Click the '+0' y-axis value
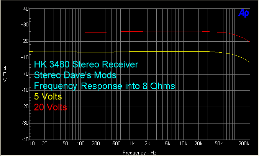 (x=26, y=74)
